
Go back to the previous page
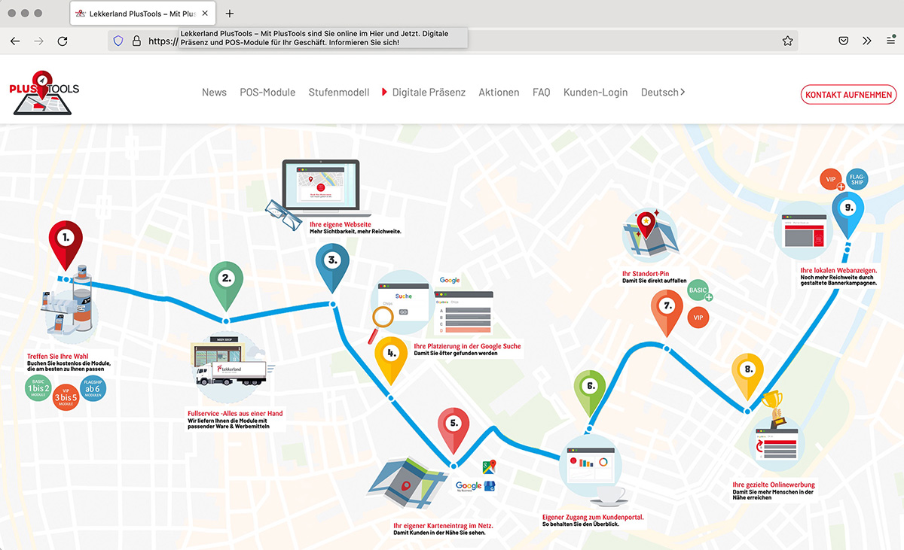pyautogui.click(x=15, y=41)
